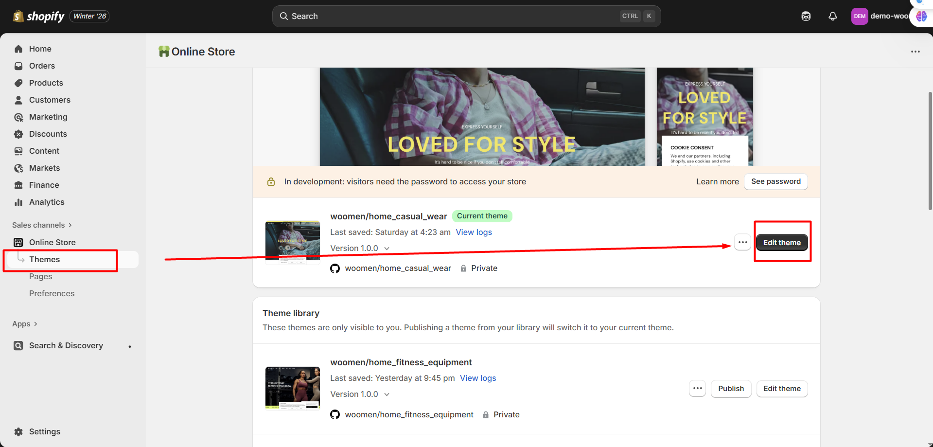Click the search input field
This screenshot has width=933, height=447.
[452, 16]
